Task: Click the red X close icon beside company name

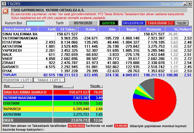Action: 5,11
